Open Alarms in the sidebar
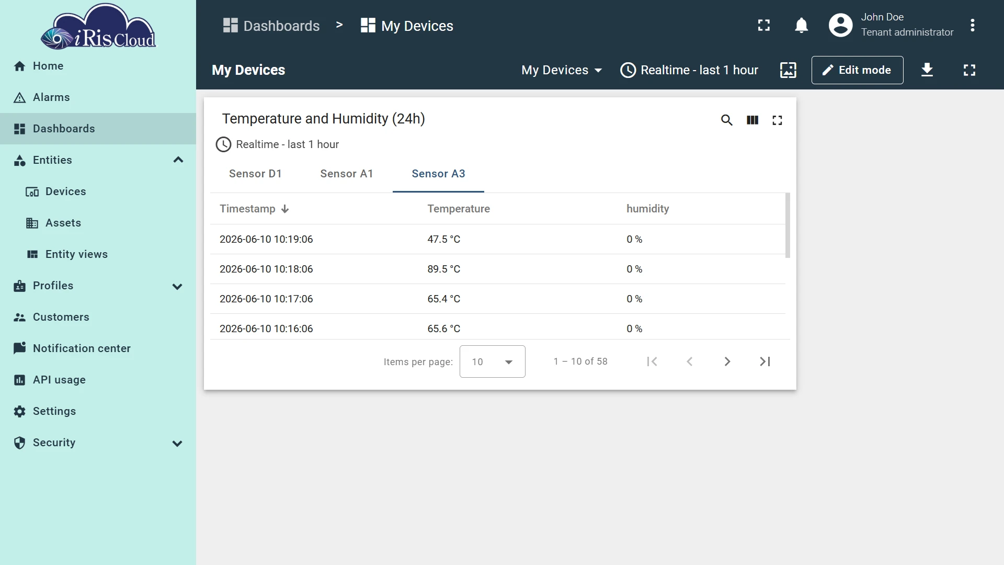The height and width of the screenshot is (565, 1004). [x=98, y=97]
